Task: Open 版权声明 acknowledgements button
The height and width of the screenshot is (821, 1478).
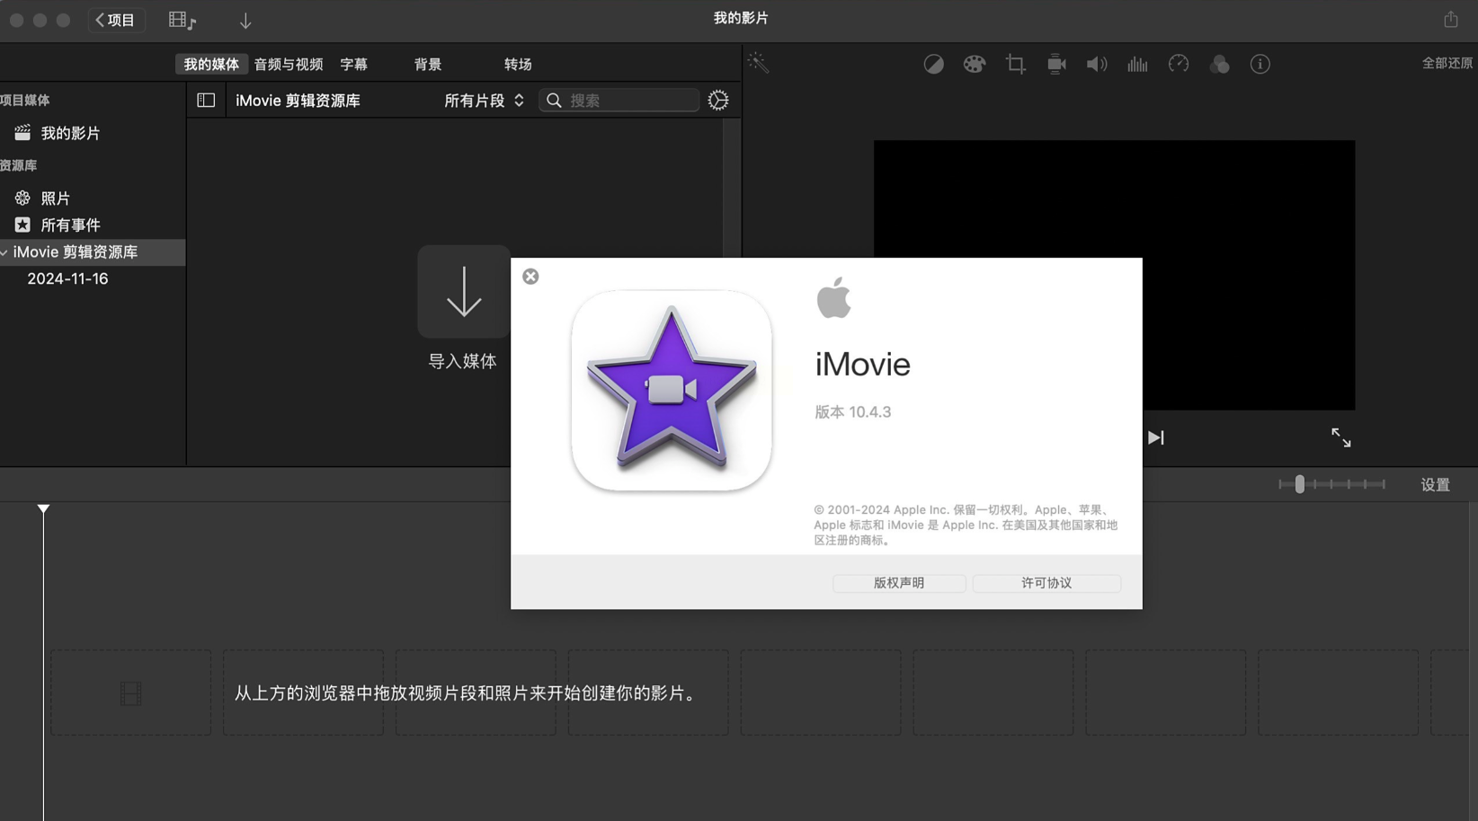Action: point(899,583)
